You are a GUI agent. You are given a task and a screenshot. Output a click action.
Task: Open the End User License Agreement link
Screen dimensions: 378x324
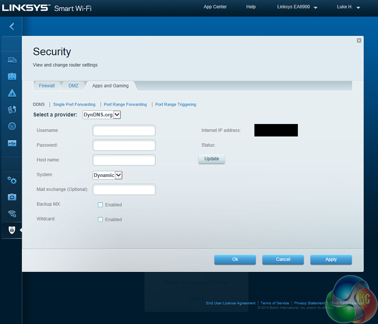[x=231, y=303]
